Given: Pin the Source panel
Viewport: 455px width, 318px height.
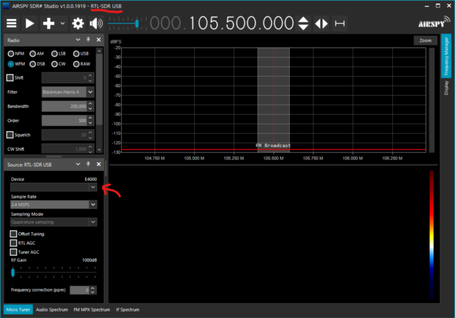Looking at the screenshot, I should (88, 165).
